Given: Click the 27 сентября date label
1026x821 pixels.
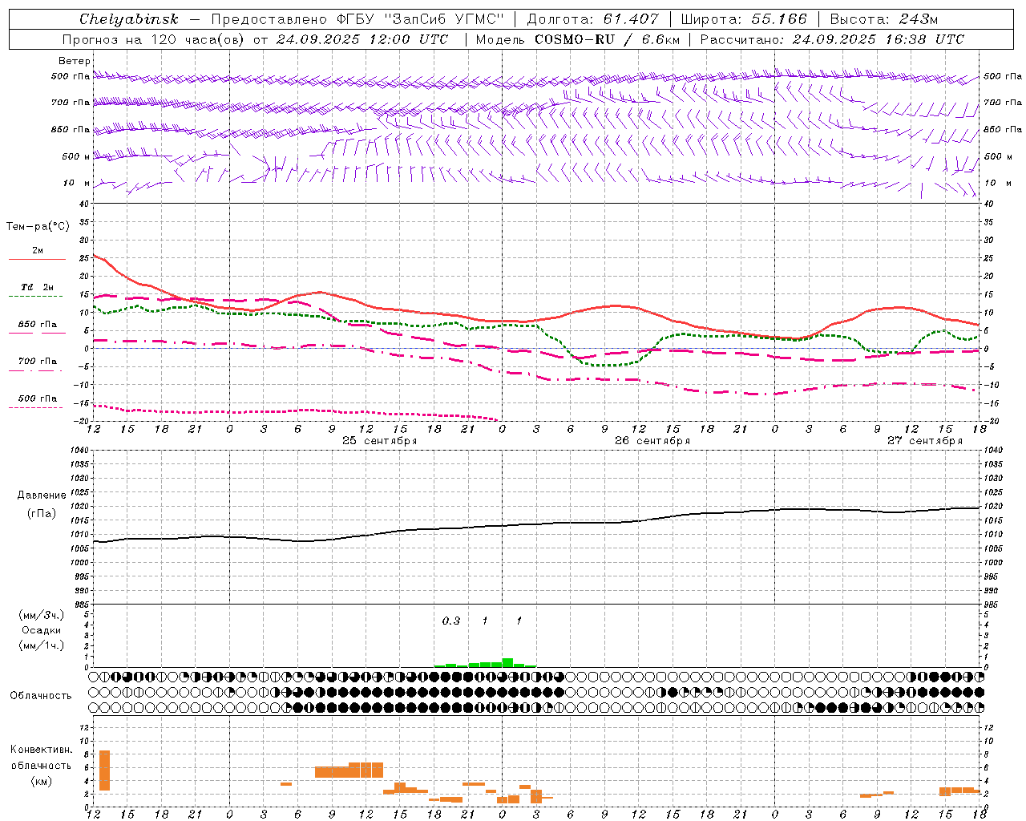Looking at the screenshot, I should (x=924, y=441).
